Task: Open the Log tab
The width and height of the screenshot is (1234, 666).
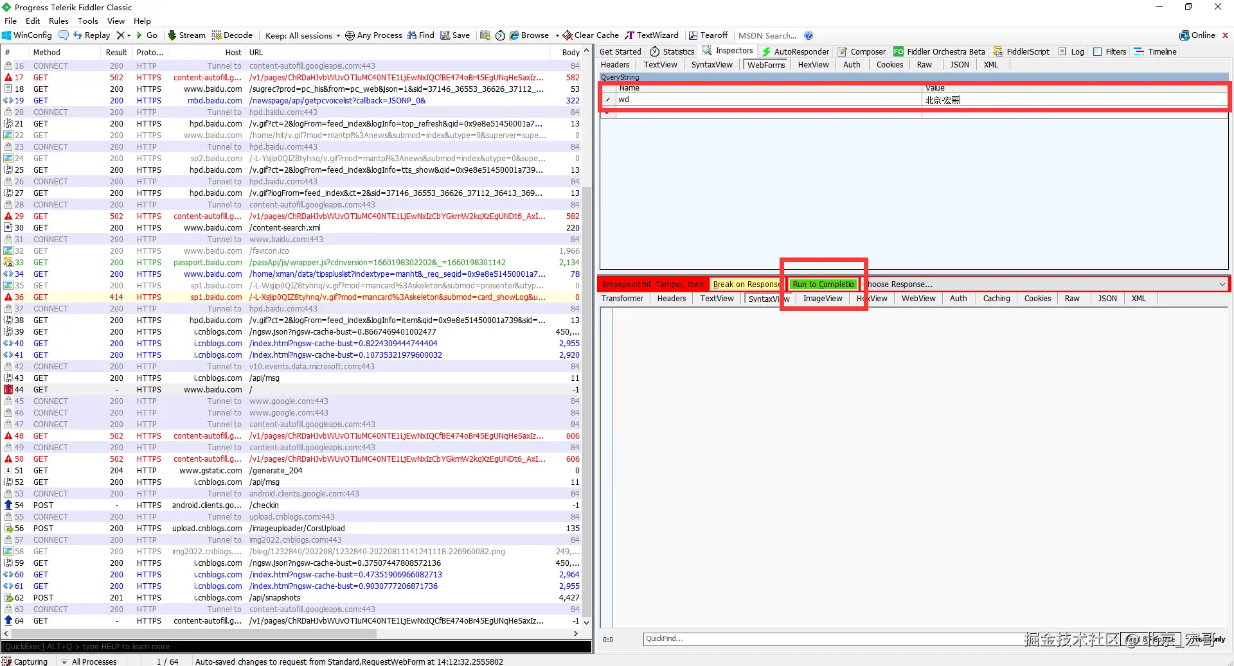Action: click(1071, 51)
